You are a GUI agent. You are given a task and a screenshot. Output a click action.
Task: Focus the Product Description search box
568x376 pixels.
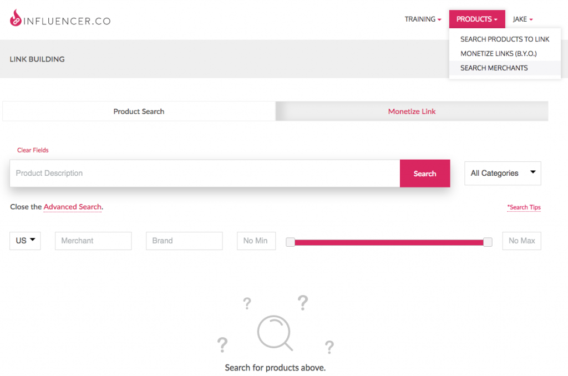point(205,173)
